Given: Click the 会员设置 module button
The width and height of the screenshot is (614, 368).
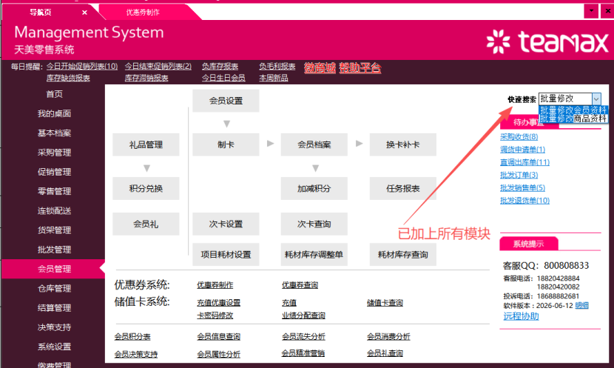Looking at the screenshot, I should point(226,101).
